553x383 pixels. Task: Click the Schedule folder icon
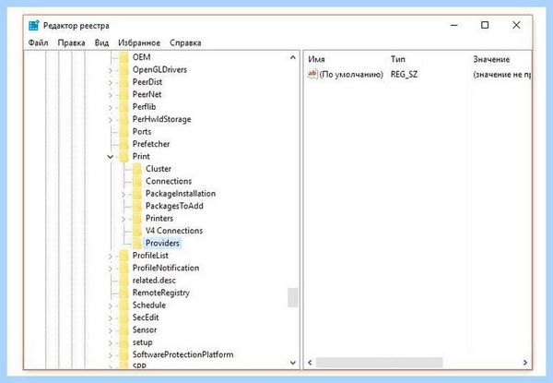click(x=124, y=305)
